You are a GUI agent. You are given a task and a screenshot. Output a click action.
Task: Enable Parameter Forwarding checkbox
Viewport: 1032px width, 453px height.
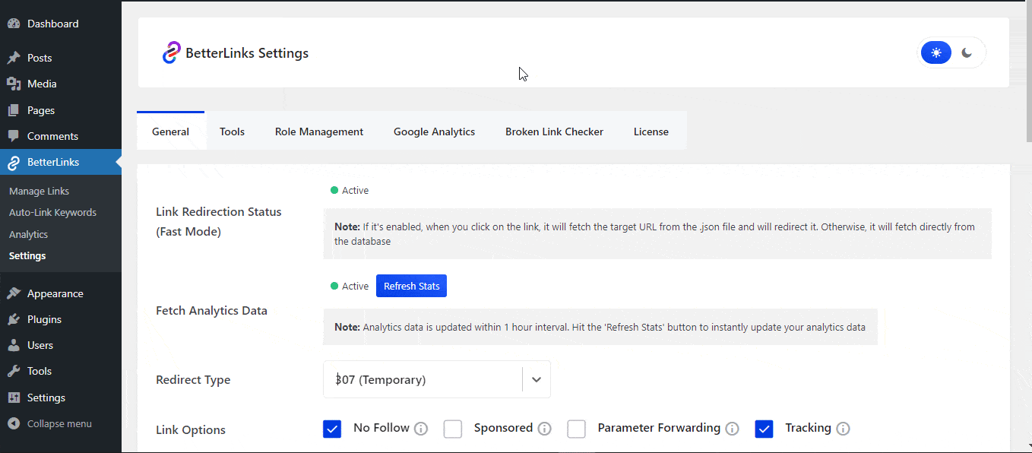(x=577, y=429)
